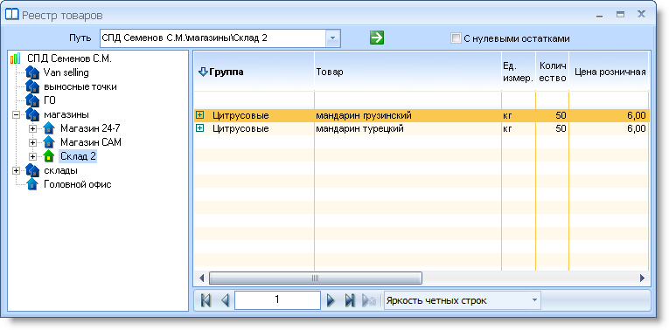Toggle the С нулевыми остатками checkbox
This screenshot has height=330, width=669.
click(x=456, y=38)
